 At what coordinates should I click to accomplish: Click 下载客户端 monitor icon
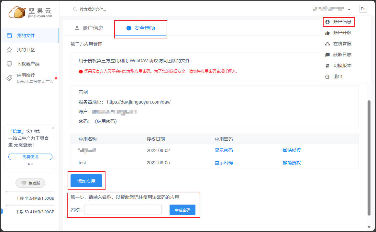click(x=10, y=64)
